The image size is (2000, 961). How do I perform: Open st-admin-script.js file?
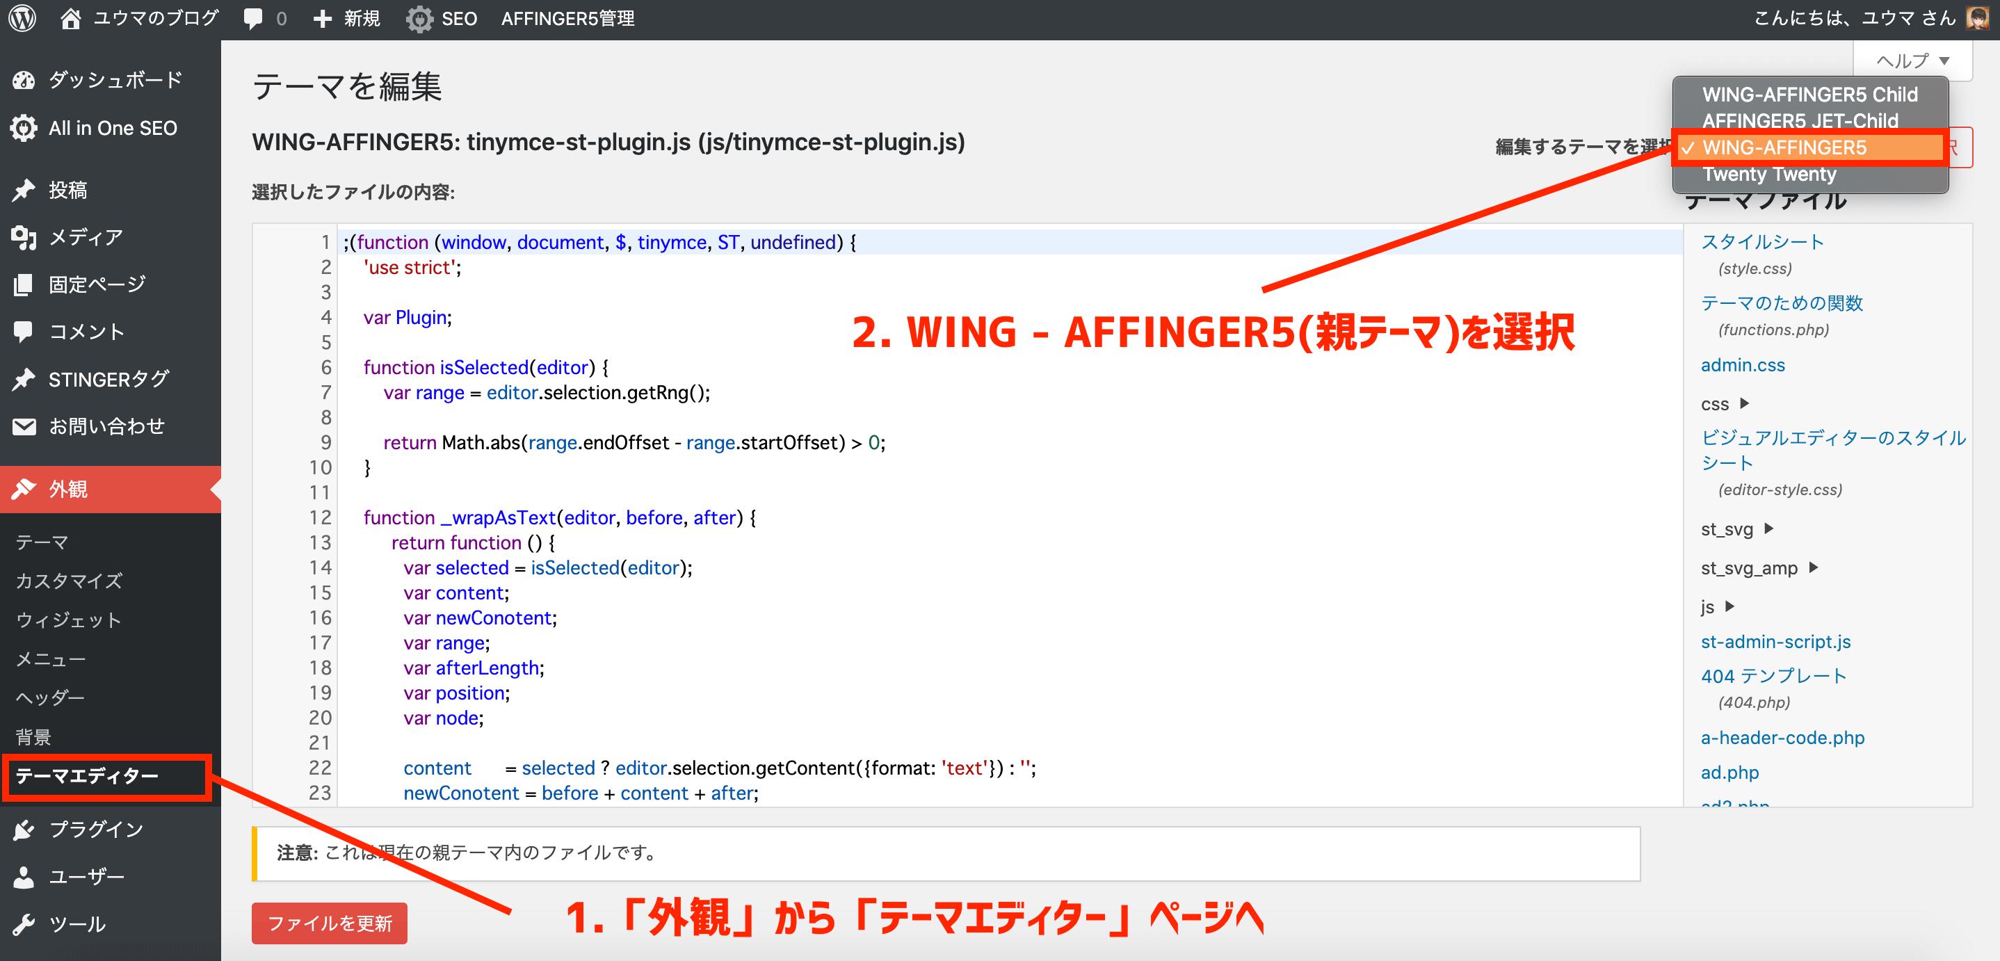point(1775,641)
